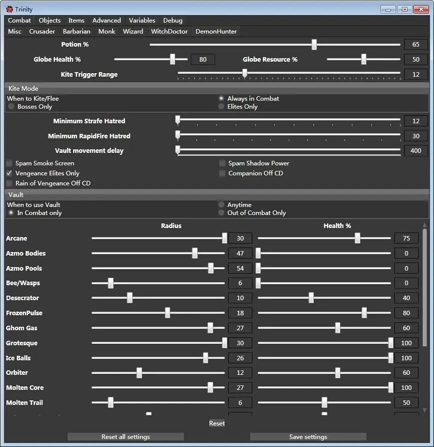Image resolution: width=434 pixels, height=447 pixels.
Task: Click the FrozenPulse Radius slider handle
Action: tap(168, 313)
